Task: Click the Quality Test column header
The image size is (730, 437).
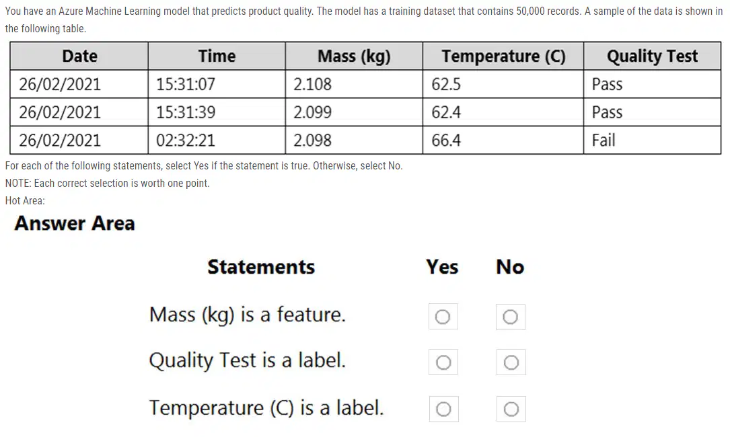Action: (x=652, y=56)
